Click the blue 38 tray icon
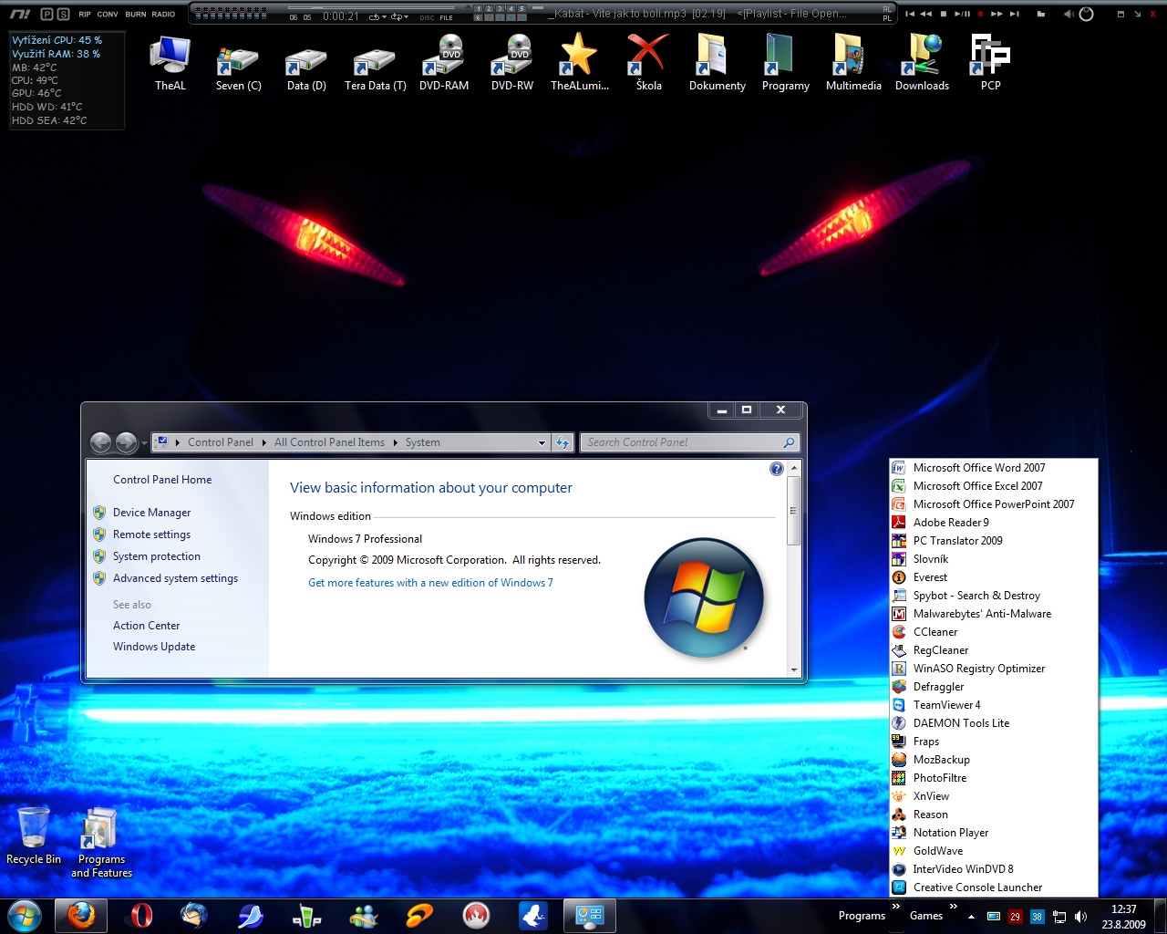The width and height of the screenshot is (1167, 934). click(x=1038, y=917)
